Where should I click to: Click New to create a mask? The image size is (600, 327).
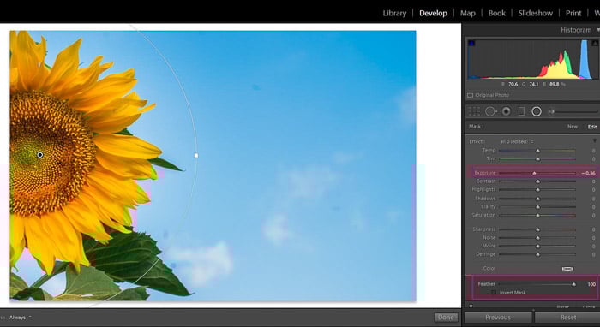pyautogui.click(x=573, y=127)
